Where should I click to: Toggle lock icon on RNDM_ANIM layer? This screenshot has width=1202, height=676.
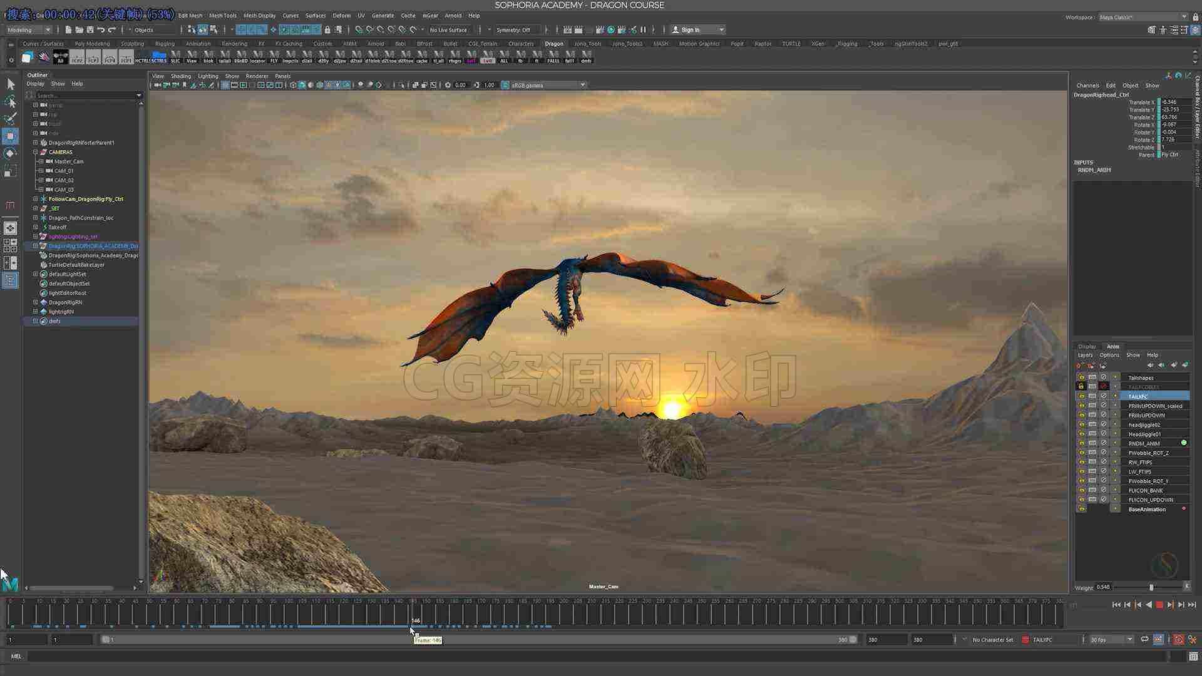(x=1081, y=443)
